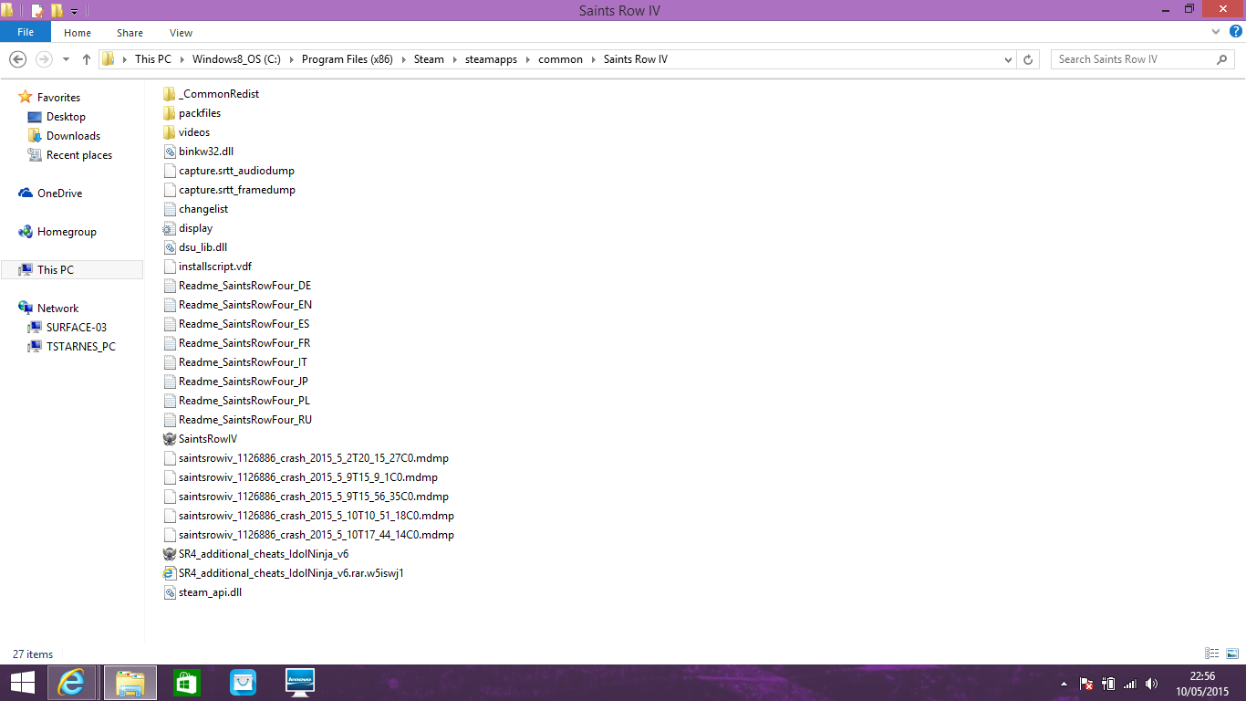1246x701 pixels.
Task: Select the changelist file icon
Action: pos(169,209)
